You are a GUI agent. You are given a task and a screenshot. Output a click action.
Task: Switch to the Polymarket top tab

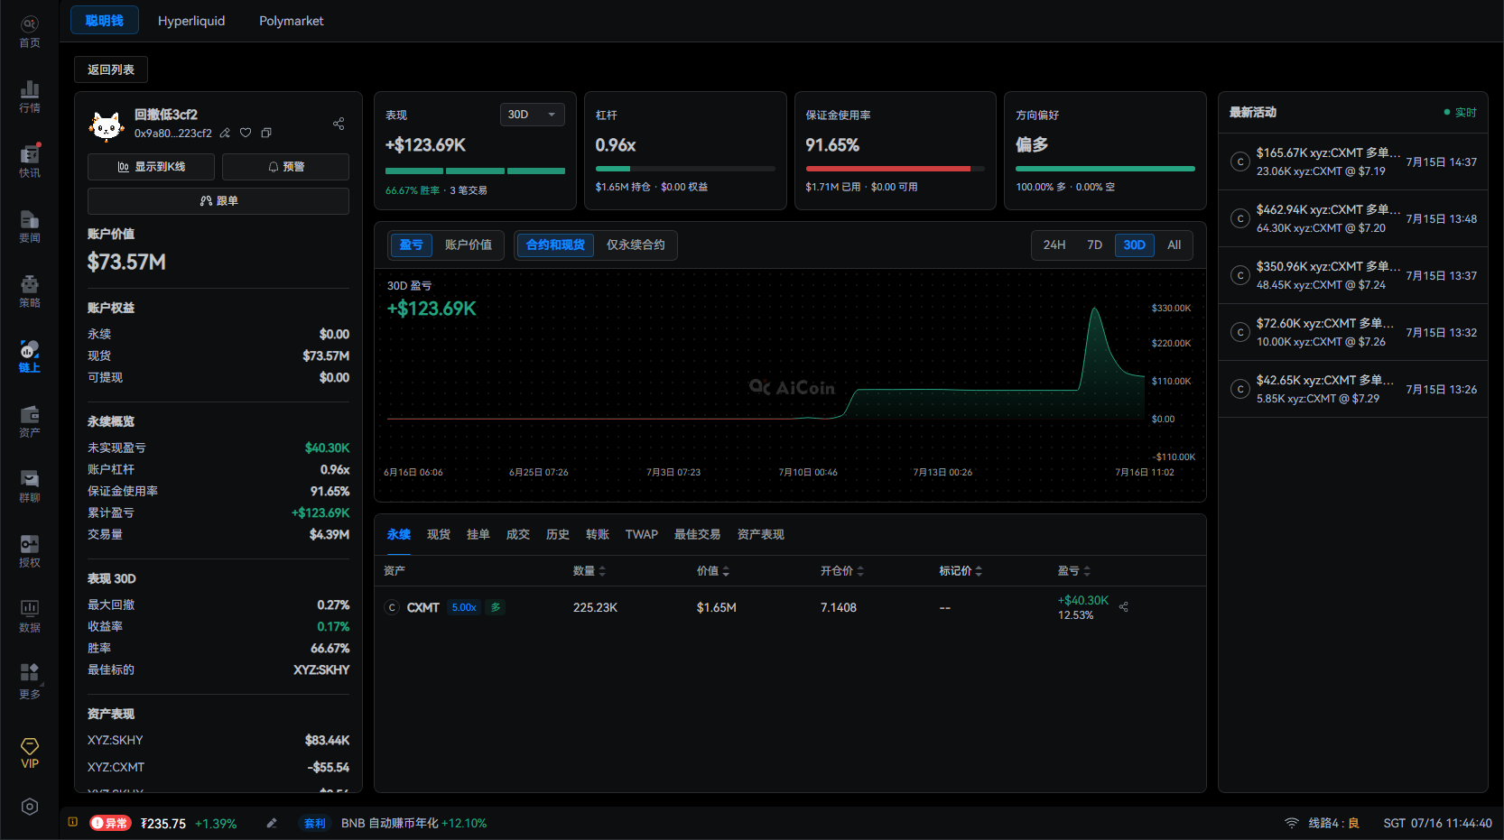point(291,21)
